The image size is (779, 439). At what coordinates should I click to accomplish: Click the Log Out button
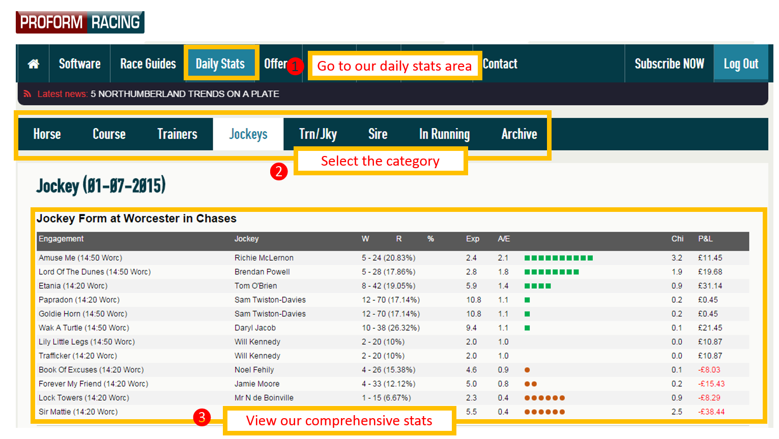(741, 64)
